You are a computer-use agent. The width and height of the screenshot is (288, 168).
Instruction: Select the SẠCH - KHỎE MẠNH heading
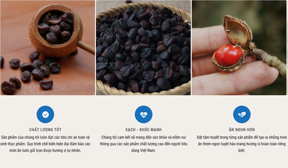tap(144, 130)
